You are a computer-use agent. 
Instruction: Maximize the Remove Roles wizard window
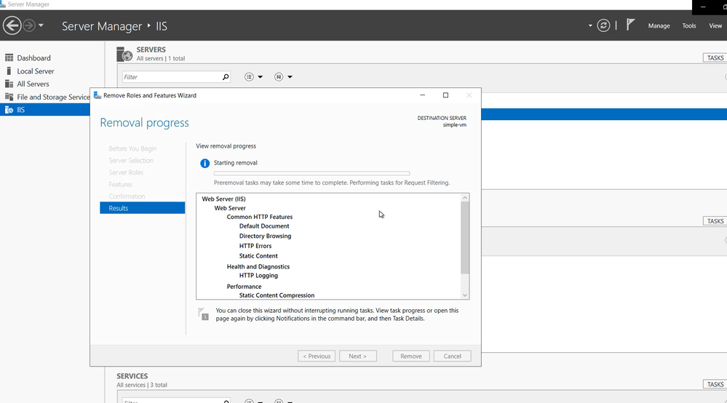click(445, 95)
